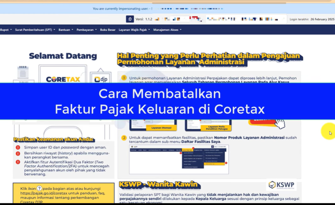Screen dimensions: 335x205
Task: Open the Buku Besar menu item
Action: pos(108,30)
